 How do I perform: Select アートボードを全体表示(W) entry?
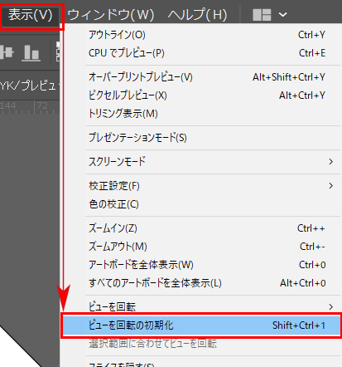click(213, 265)
